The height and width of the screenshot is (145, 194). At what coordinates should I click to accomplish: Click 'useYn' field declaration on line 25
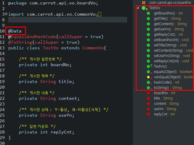coord(65,115)
